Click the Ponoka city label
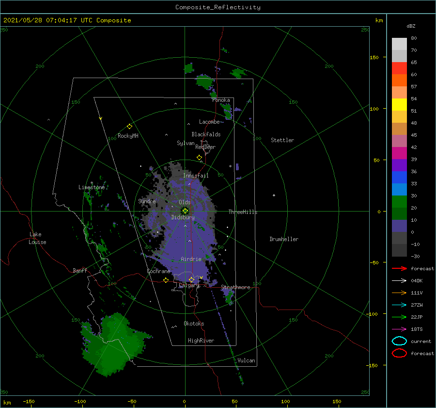The height and width of the screenshot is (408, 436). [221, 100]
